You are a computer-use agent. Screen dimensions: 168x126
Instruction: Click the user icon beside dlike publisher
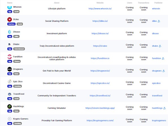[159, 21]
